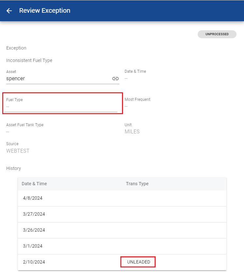Click the UNLEADED trans type cell

tap(138, 262)
